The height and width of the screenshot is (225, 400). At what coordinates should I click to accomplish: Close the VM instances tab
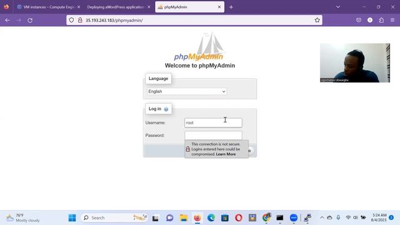(x=79, y=7)
